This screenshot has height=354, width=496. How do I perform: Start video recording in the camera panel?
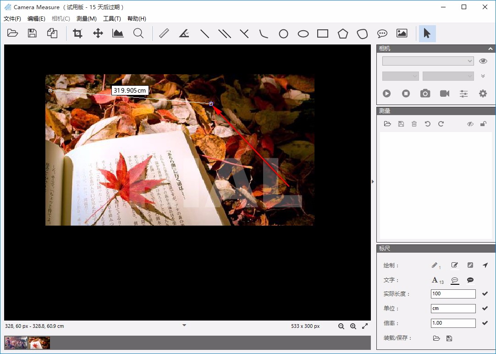(444, 93)
